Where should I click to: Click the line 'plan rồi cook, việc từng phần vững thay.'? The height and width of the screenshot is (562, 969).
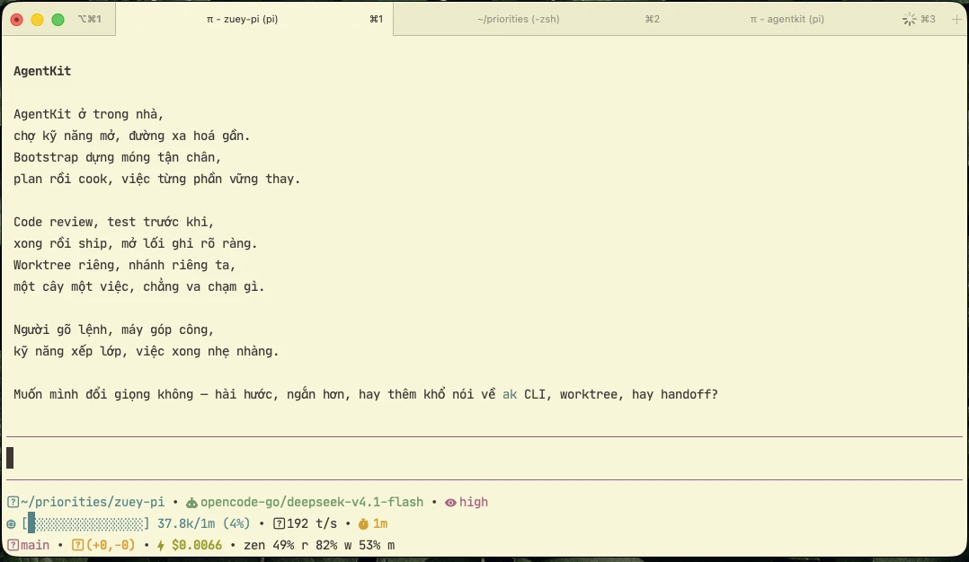[157, 179]
